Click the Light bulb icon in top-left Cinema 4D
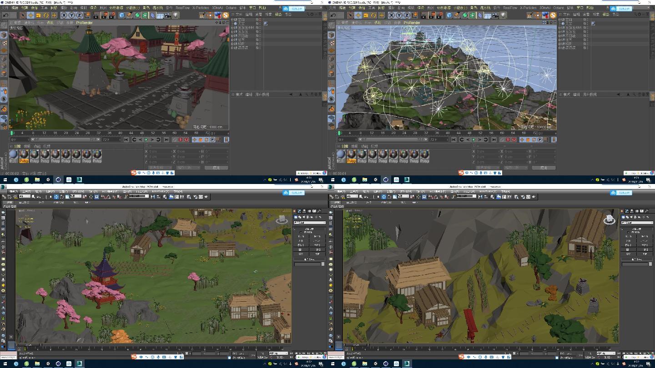The width and height of the screenshot is (655, 368). click(x=175, y=15)
